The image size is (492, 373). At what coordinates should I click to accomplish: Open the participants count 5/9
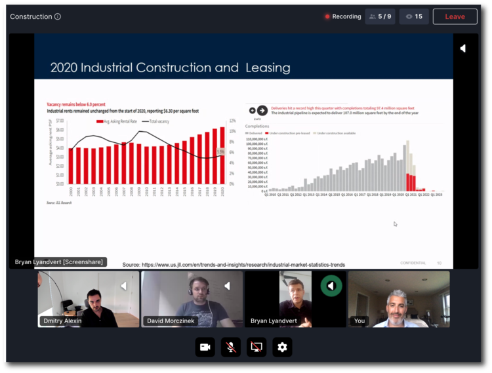click(x=380, y=16)
